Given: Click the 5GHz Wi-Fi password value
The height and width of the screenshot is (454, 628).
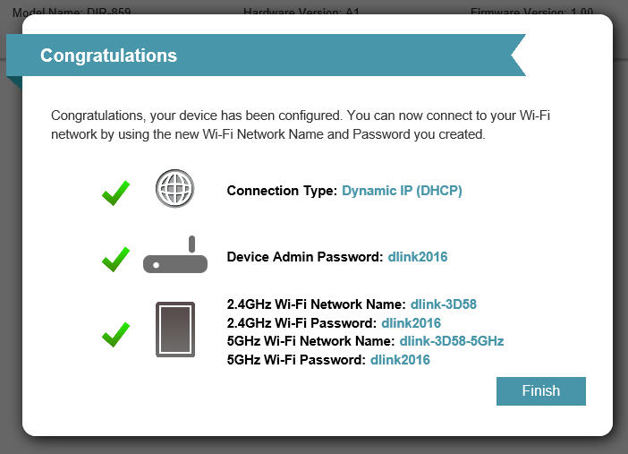Looking at the screenshot, I should point(400,360).
